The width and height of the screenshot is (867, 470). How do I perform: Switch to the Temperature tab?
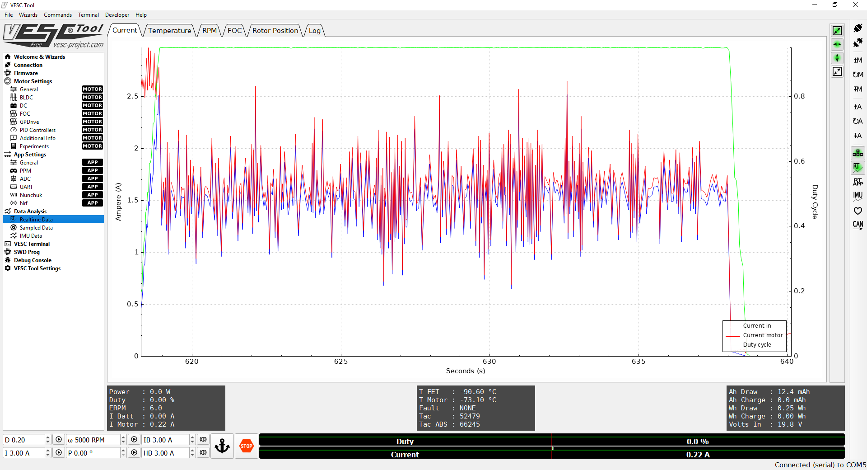(x=169, y=30)
